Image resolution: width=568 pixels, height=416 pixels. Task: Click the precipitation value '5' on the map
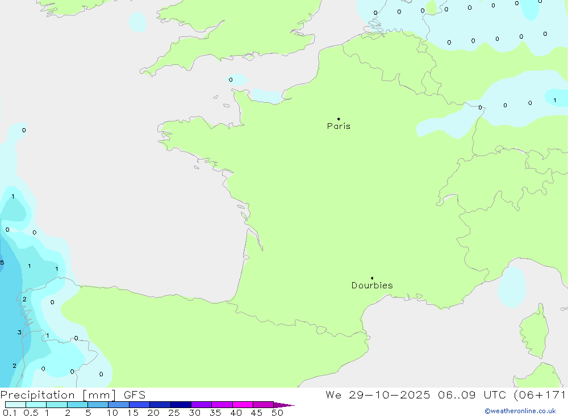(x=2, y=263)
